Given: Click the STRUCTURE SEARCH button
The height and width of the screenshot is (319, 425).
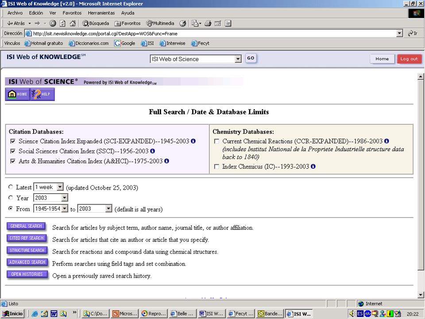Looking at the screenshot, I should (x=27, y=250).
